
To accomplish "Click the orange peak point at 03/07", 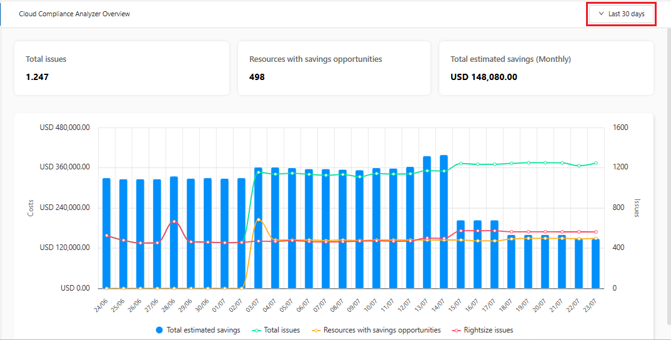I will click(259, 219).
